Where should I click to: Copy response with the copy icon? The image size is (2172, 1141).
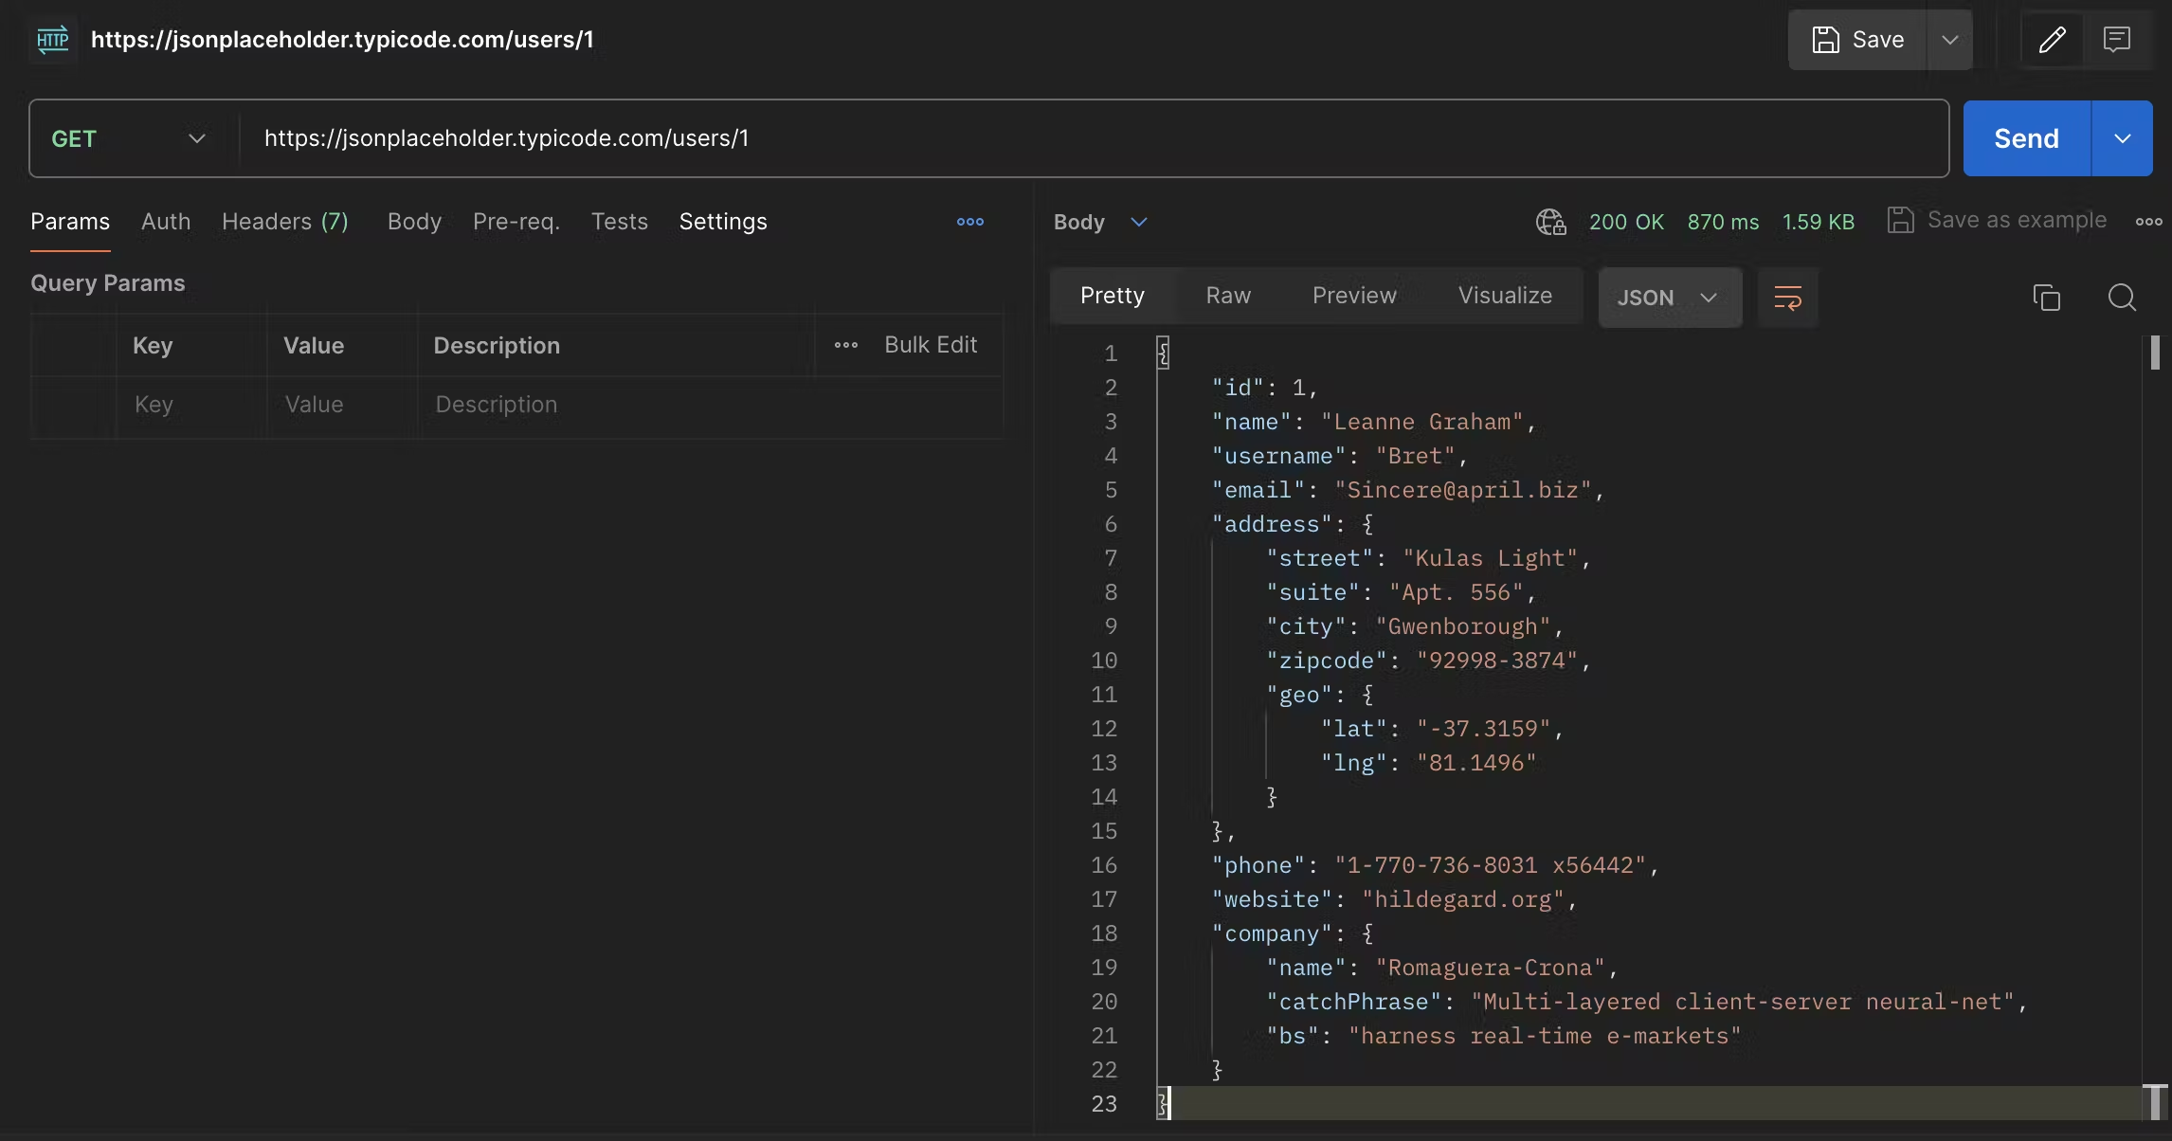point(2047,298)
